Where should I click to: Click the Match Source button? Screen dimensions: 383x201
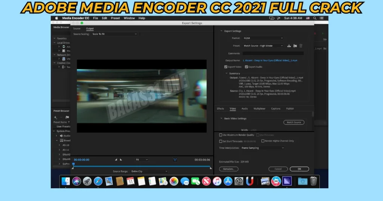point(294,123)
